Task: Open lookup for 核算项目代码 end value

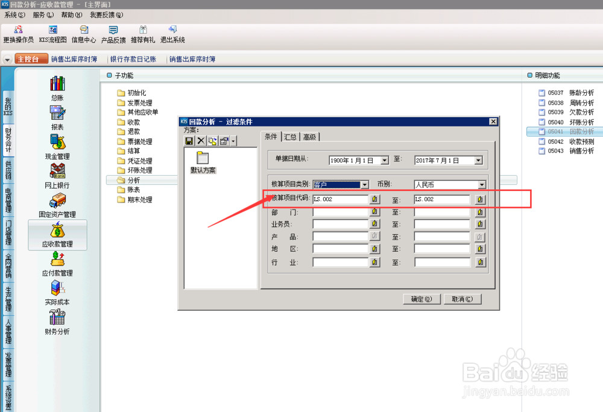Action: point(480,199)
